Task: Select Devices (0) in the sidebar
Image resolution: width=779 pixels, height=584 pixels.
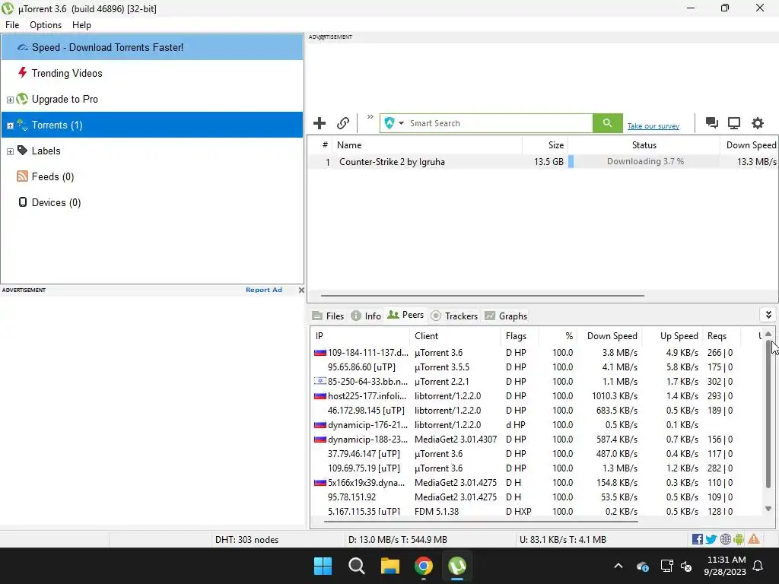Action: (152, 202)
